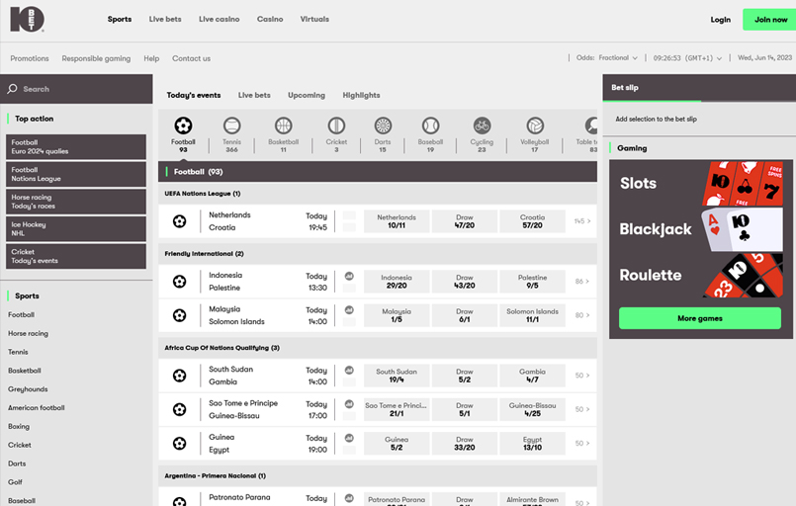Toggle Gambia 4/7 odds selection

tap(533, 376)
